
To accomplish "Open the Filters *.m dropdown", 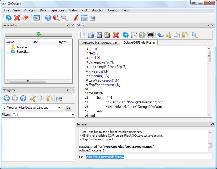I will pos(73,115).
